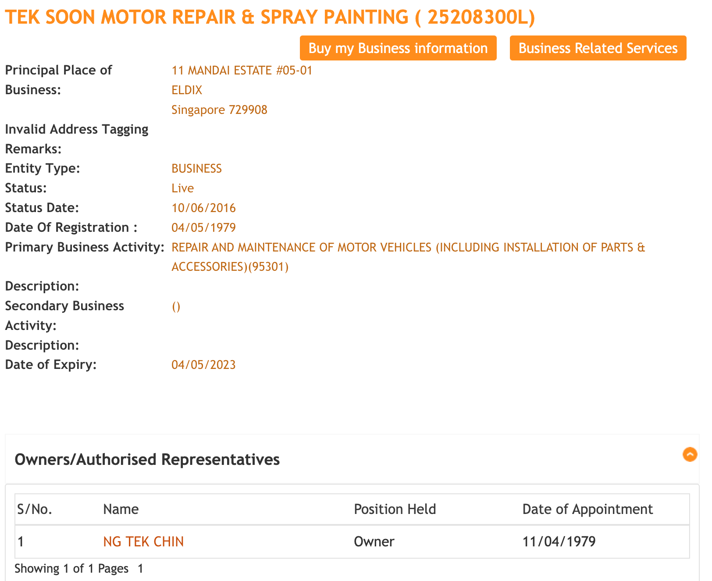Viewport: 712px width, 581px height.
Task: Open the NG TEK CHIN owner link
Action: [143, 542]
